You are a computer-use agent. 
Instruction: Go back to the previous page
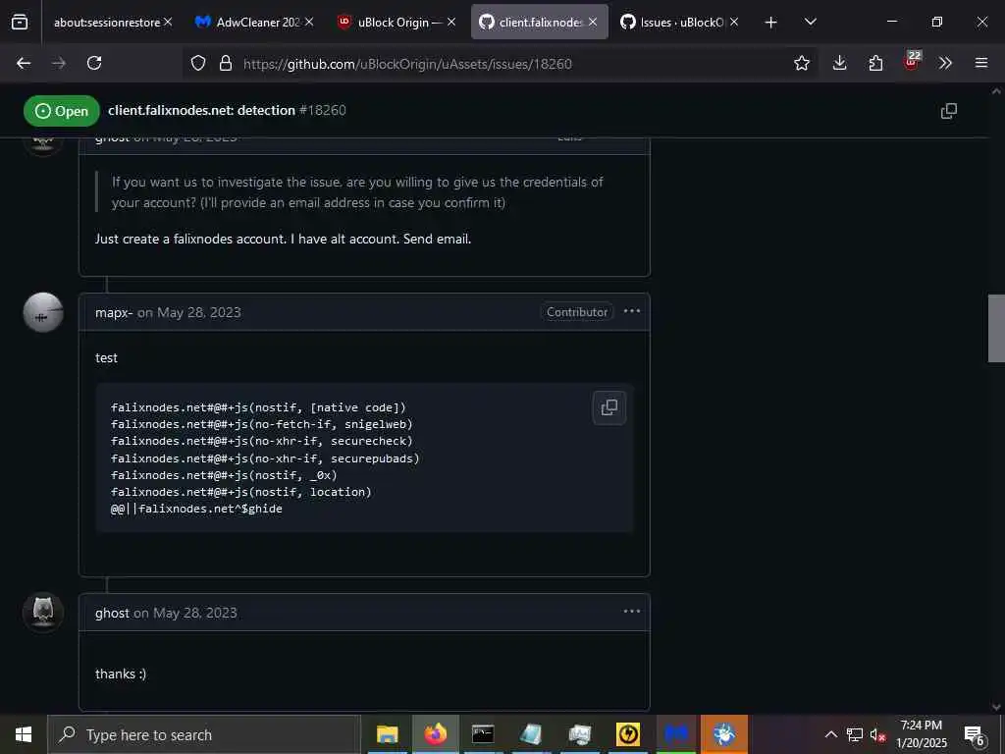pos(24,63)
